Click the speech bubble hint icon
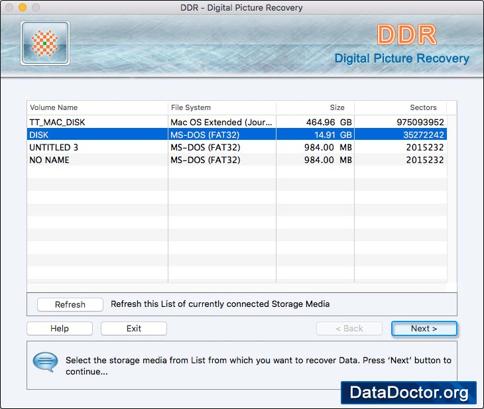The height and width of the screenshot is (409, 484). pyautogui.click(x=45, y=362)
